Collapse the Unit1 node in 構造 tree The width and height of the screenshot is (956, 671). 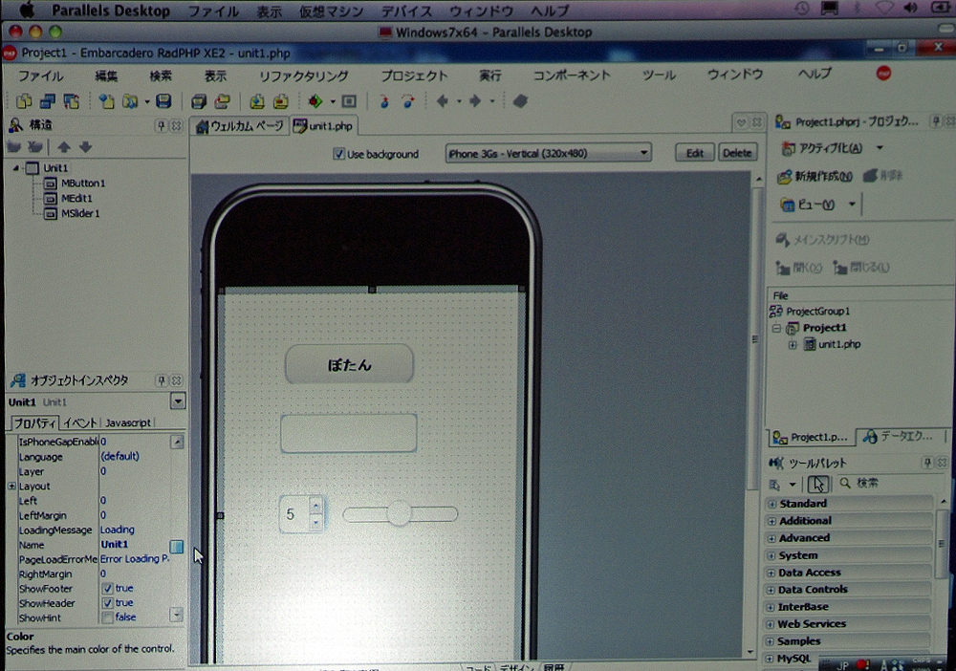16,167
